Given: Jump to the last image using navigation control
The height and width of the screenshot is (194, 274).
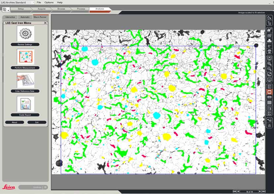Looking at the screenshot, I should point(264,191).
